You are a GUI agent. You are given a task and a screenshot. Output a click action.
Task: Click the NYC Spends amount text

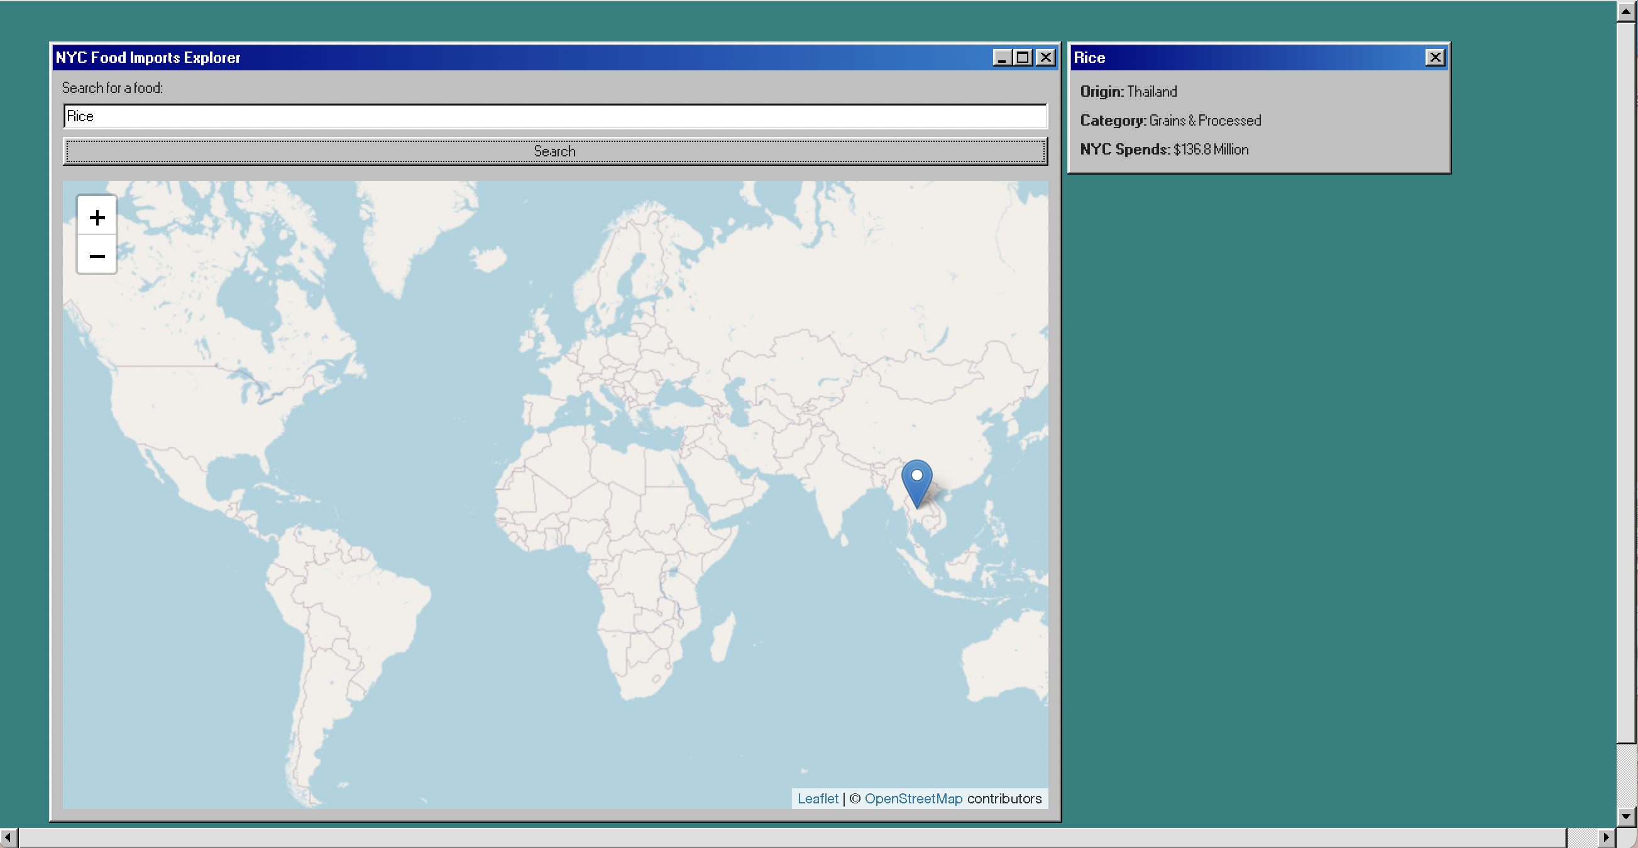tap(1211, 149)
